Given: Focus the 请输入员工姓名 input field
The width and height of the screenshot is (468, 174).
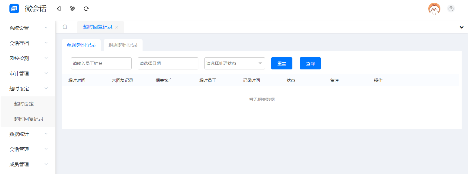Looking at the screenshot, I should tap(101, 63).
